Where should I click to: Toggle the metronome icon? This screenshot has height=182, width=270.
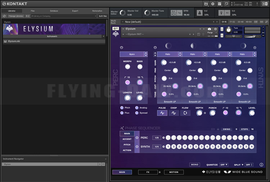[x=199, y=13]
